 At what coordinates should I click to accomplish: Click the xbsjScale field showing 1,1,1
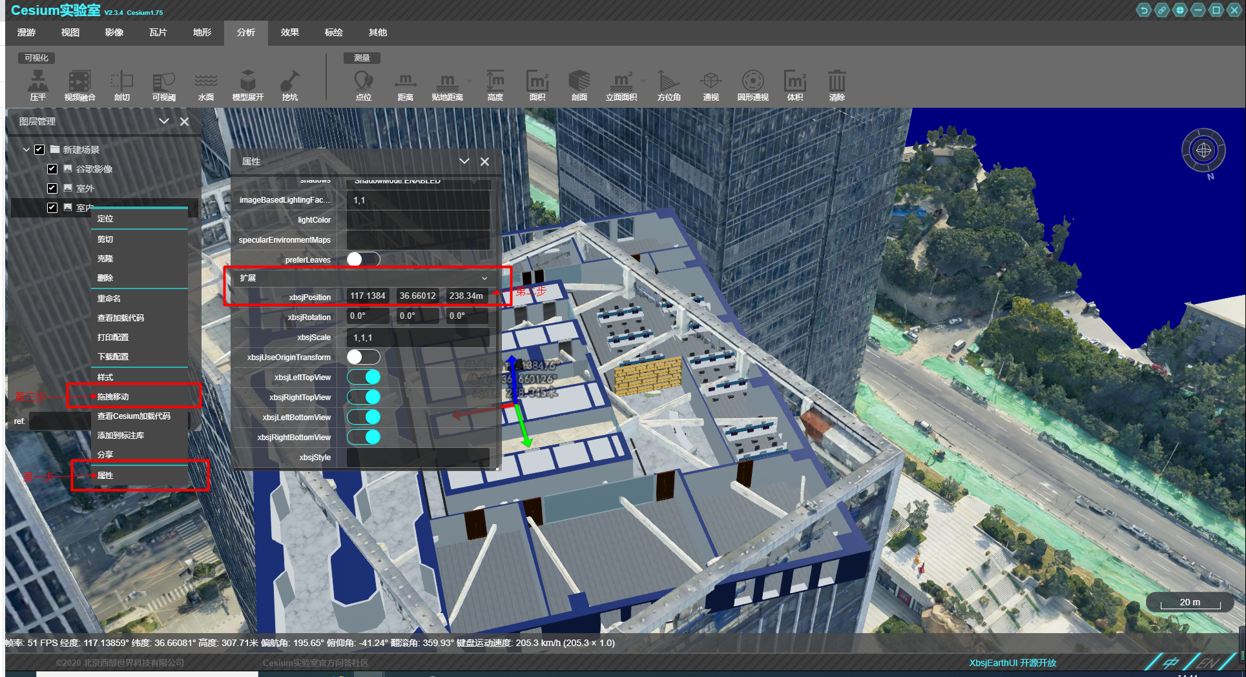[x=418, y=338]
